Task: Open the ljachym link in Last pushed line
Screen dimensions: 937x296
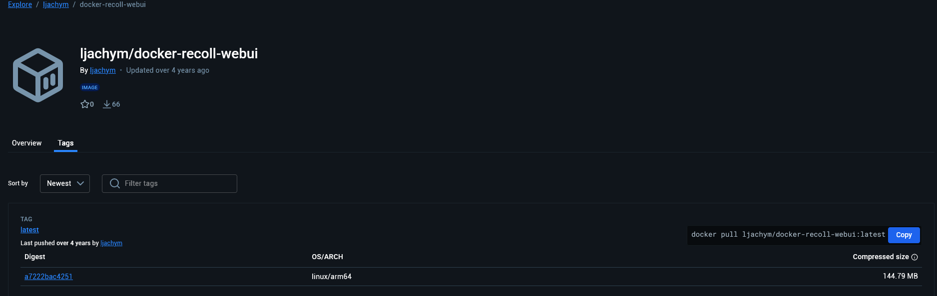Action: point(111,243)
